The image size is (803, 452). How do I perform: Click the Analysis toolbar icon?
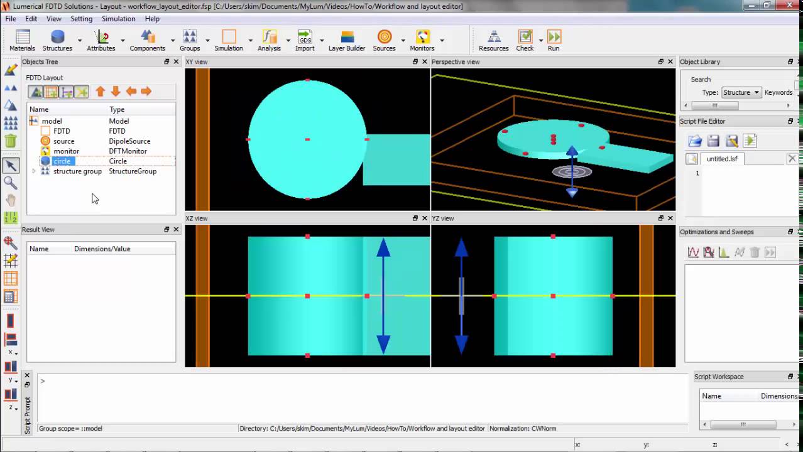(269, 40)
